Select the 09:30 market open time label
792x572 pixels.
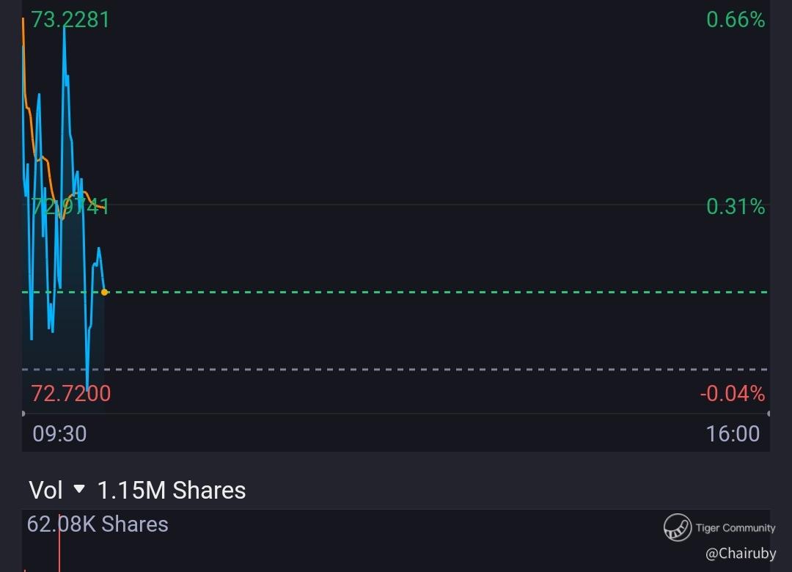pos(59,433)
